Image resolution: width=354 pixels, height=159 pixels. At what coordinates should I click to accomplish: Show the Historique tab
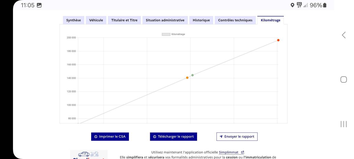pos(201,20)
